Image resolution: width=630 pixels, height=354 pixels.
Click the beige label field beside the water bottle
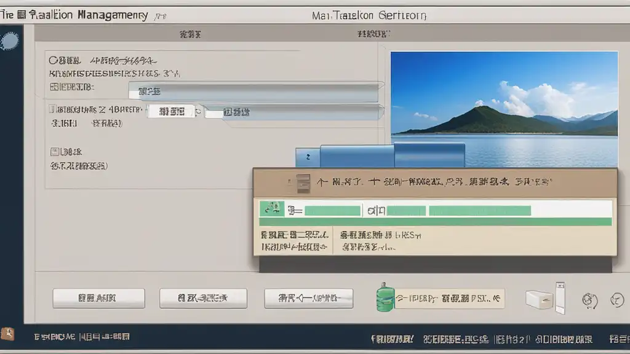pyautogui.click(x=449, y=299)
